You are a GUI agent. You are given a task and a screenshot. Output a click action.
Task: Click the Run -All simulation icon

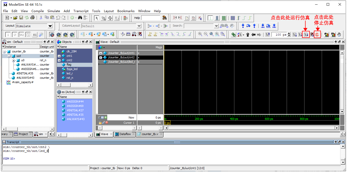(306, 34)
